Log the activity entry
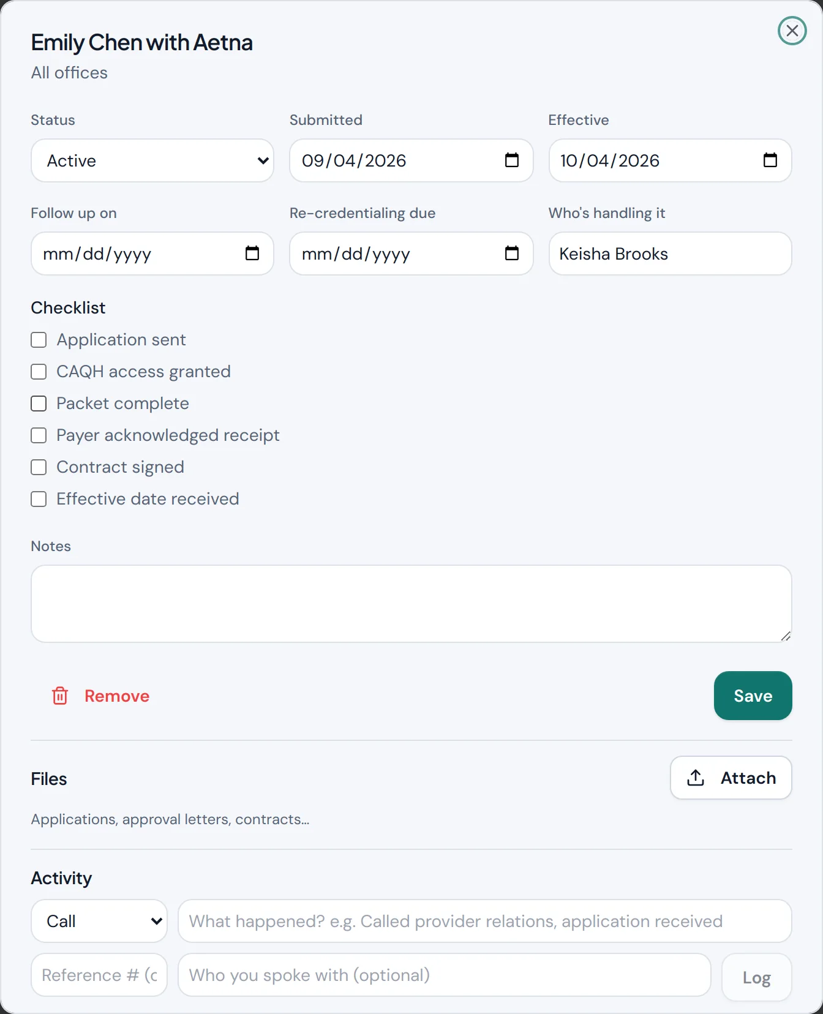The width and height of the screenshot is (823, 1014). [756, 977]
